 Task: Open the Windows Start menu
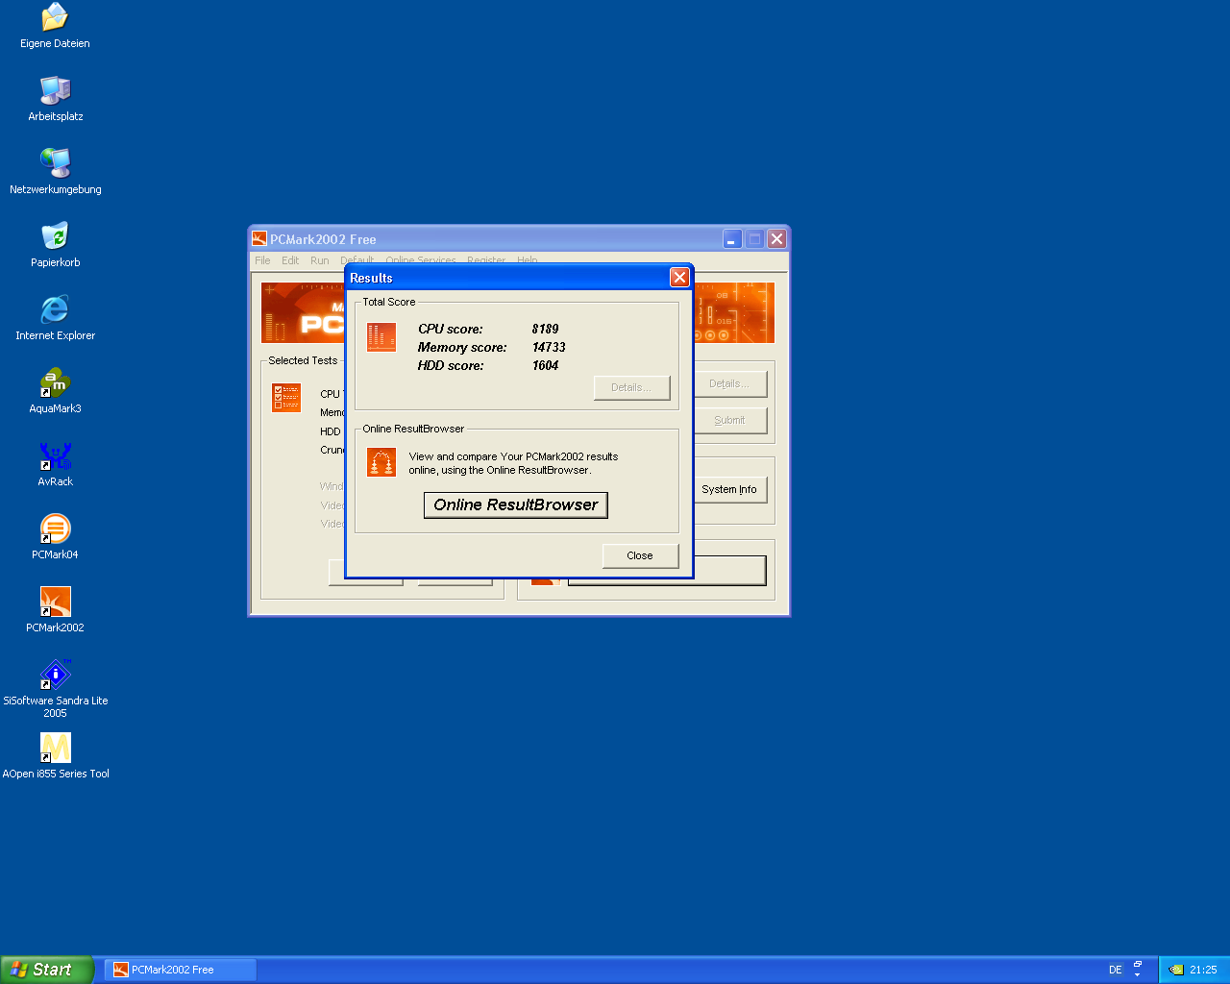47,970
